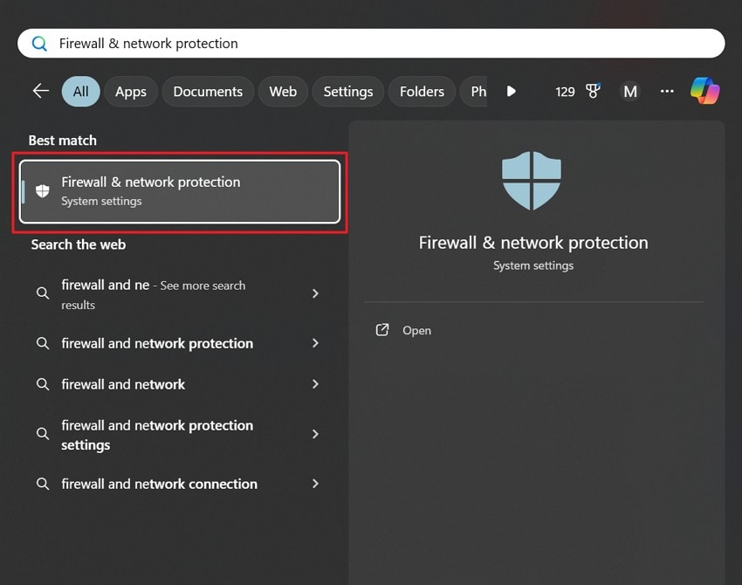Open the account profile icon labeled M
Image resolution: width=742 pixels, height=585 pixels.
point(629,91)
